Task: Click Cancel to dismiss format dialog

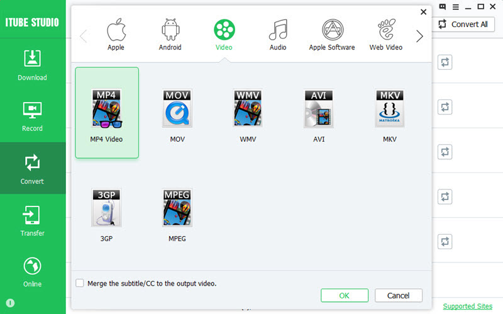Action: (399, 295)
